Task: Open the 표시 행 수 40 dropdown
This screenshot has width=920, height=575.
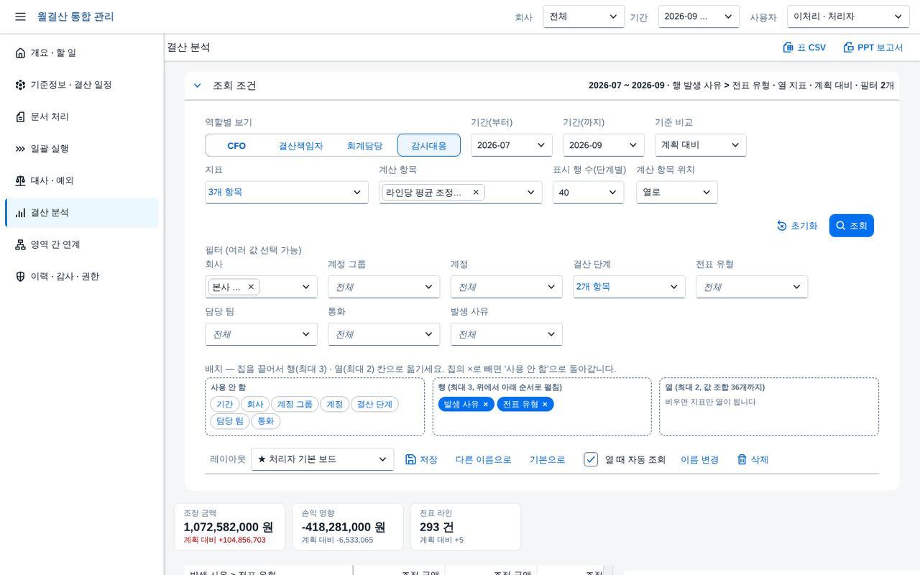Action: (x=588, y=193)
